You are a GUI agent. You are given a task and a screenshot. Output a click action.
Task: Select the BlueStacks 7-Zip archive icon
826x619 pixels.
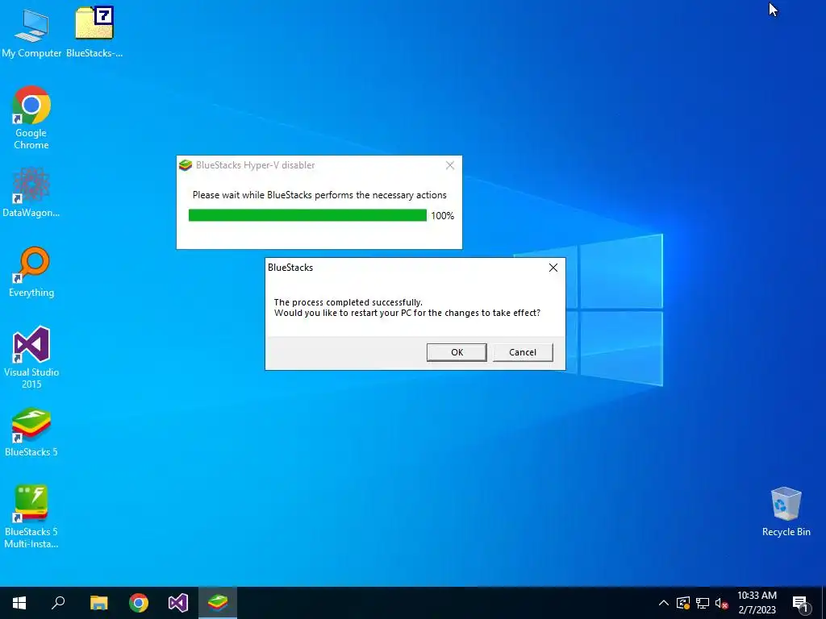pyautogui.click(x=94, y=32)
